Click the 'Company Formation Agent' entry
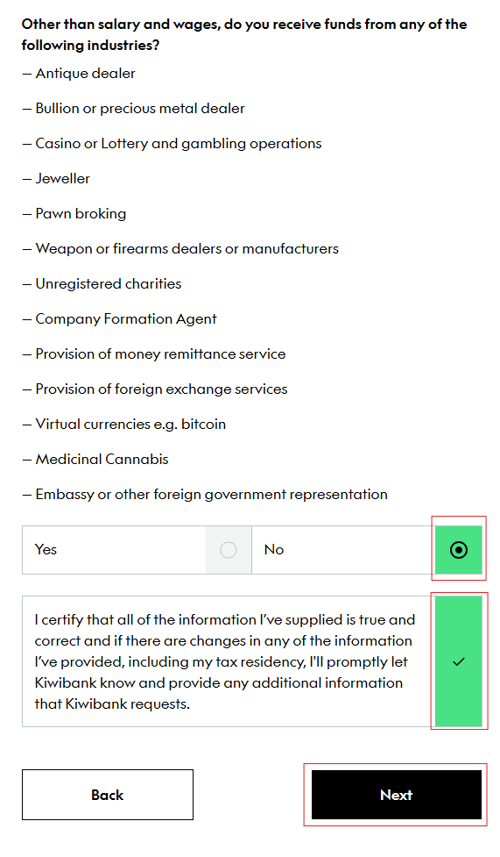The image size is (500, 857). point(120,318)
